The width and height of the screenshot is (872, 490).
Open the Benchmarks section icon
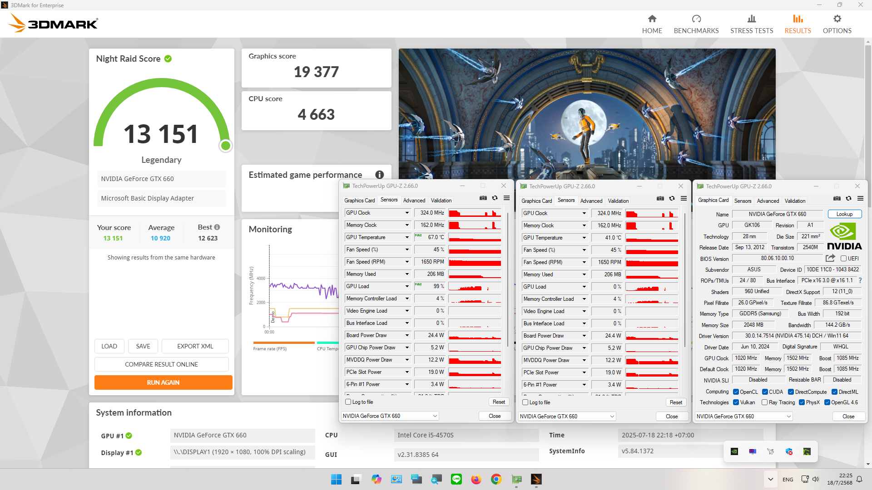click(x=696, y=19)
